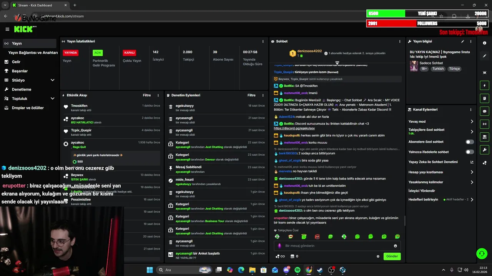Click the three-dots cluster icon in right toolbar

[x=484, y=163]
